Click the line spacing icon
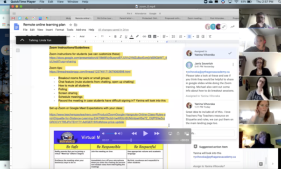This screenshot has height=169, width=281. pyautogui.click(x=173, y=36)
